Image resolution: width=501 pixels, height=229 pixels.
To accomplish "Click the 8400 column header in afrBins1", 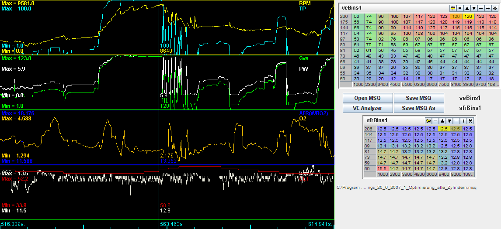I will coord(443,174).
